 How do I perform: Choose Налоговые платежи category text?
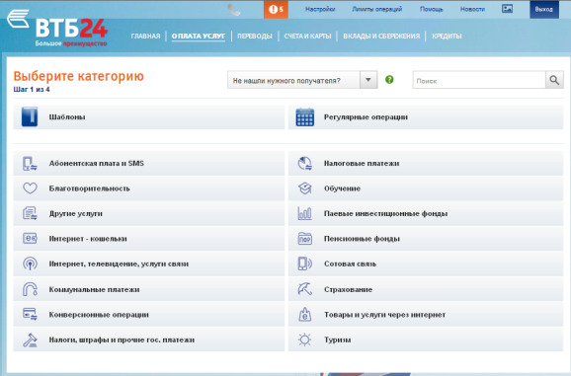(x=362, y=163)
